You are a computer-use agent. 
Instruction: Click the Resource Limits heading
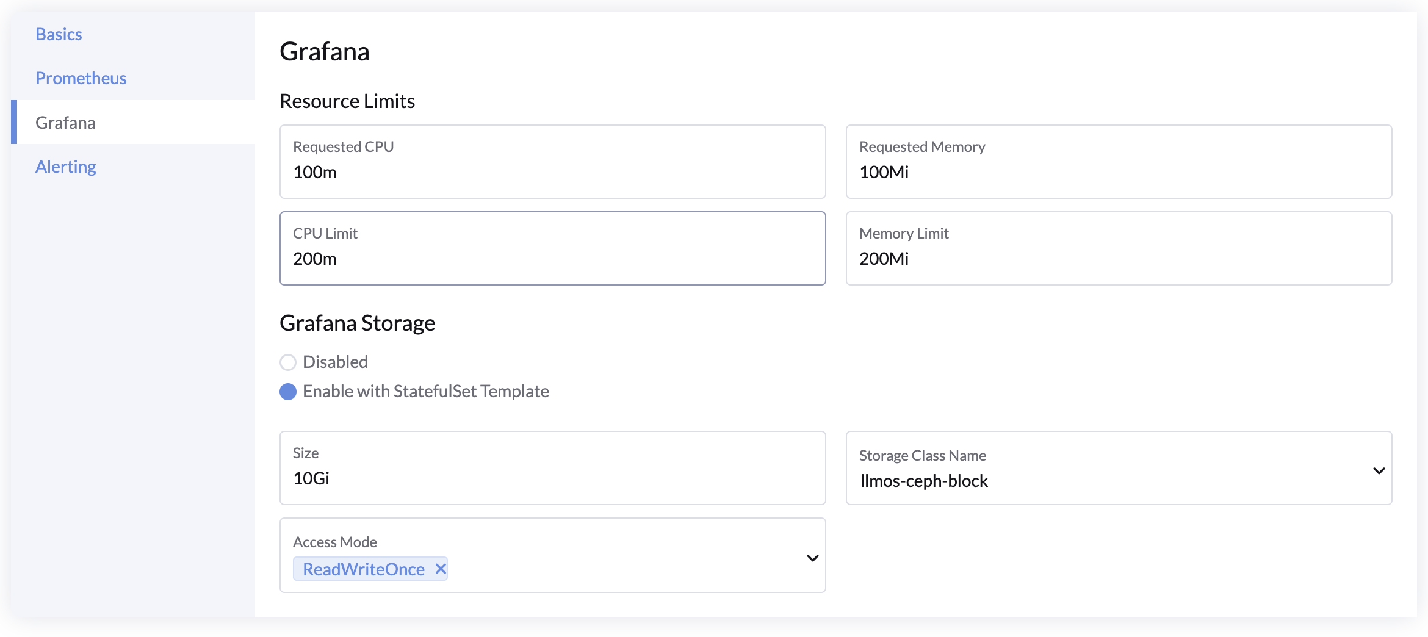pyautogui.click(x=347, y=101)
